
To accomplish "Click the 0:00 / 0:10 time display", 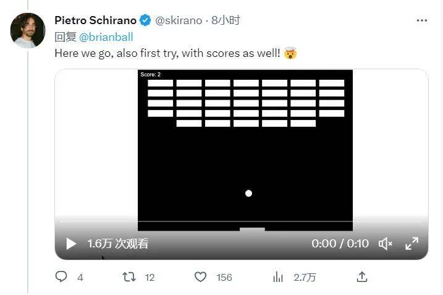I will coord(340,244).
